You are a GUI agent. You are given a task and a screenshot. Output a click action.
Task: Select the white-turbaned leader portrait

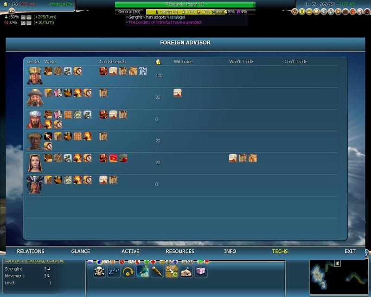pyautogui.click(x=35, y=119)
